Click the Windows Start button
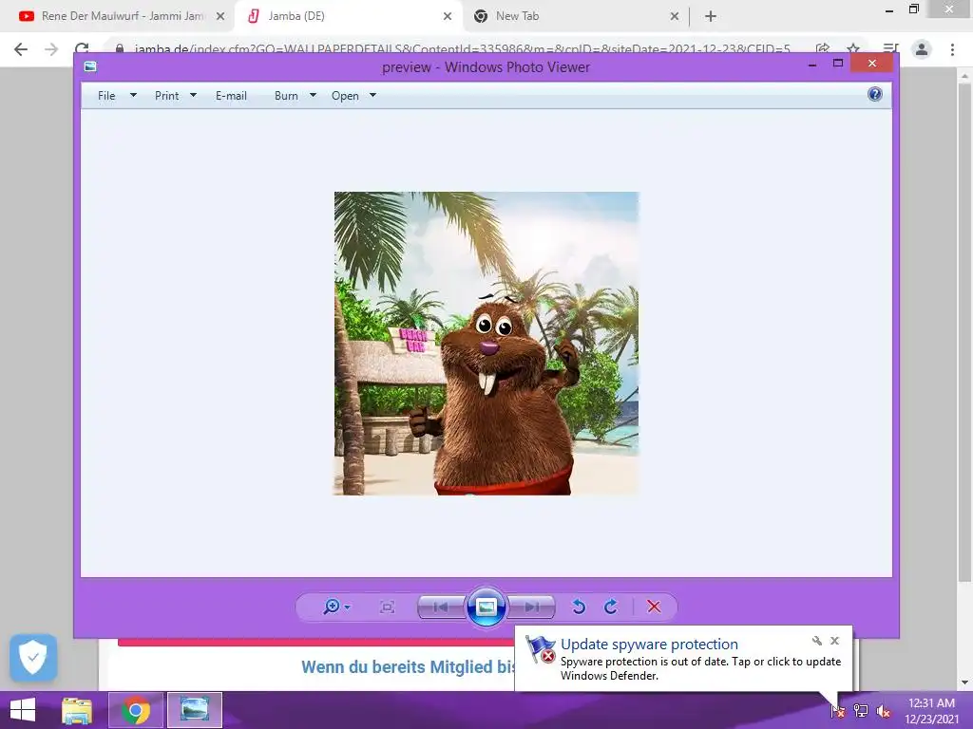The image size is (973, 729). [x=23, y=710]
